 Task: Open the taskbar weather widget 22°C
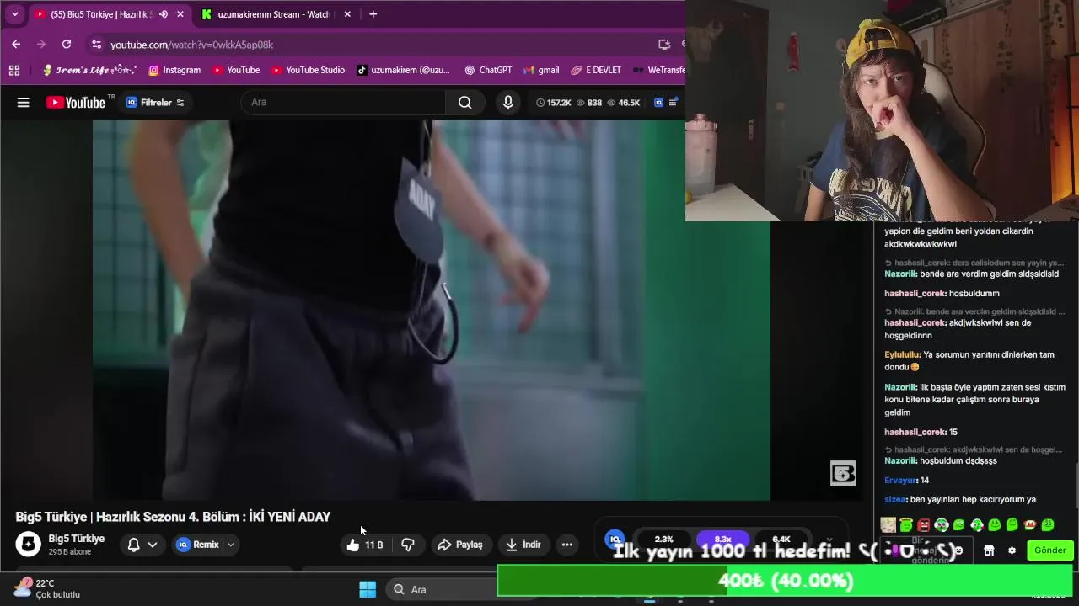(x=47, y=588)
